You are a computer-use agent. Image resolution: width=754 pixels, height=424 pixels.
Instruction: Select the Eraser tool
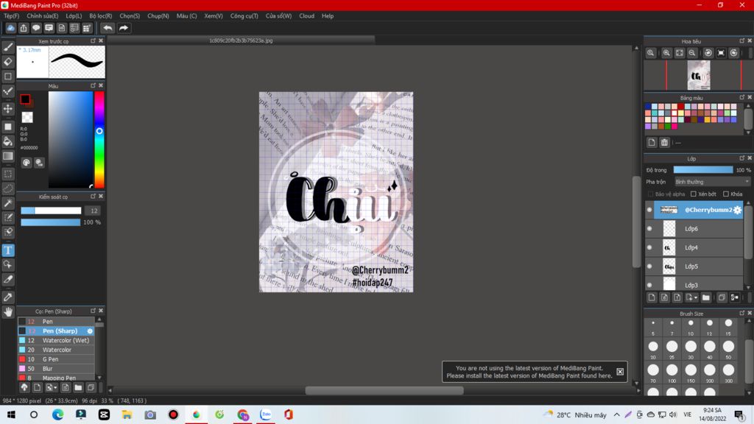(8, 62)
